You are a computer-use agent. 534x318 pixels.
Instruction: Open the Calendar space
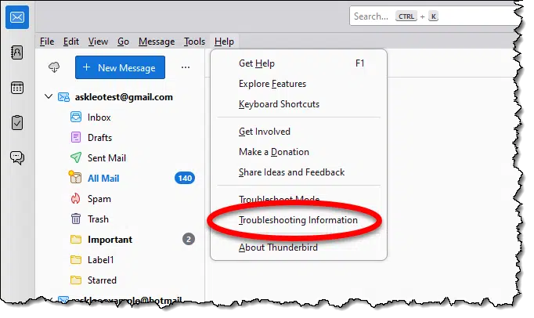point(17,88)
